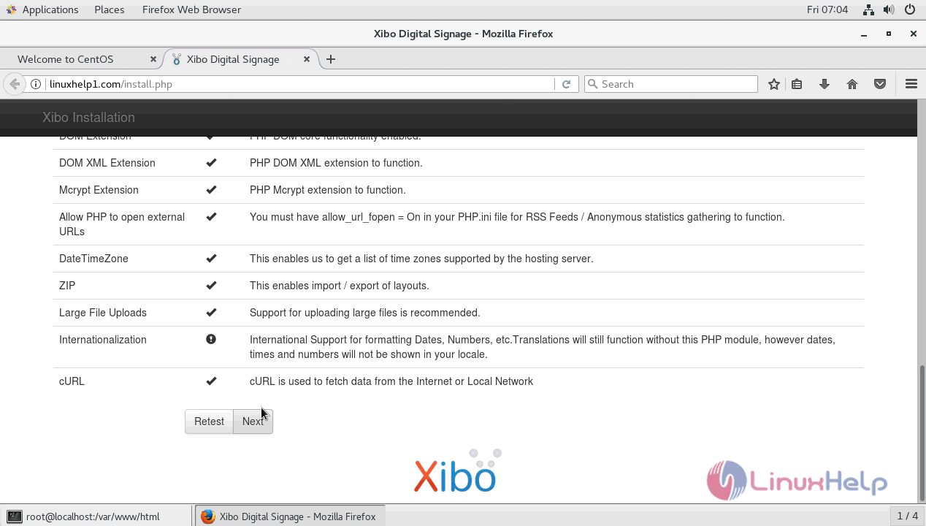
Task: Click the cURL check mark icon
Action: pyautogui.click(x=211, y=381)
